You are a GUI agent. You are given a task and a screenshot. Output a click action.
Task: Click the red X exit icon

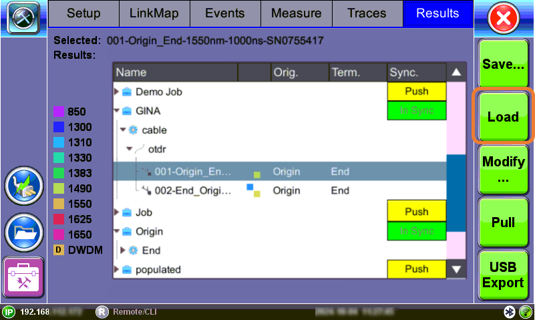point(505,18)
